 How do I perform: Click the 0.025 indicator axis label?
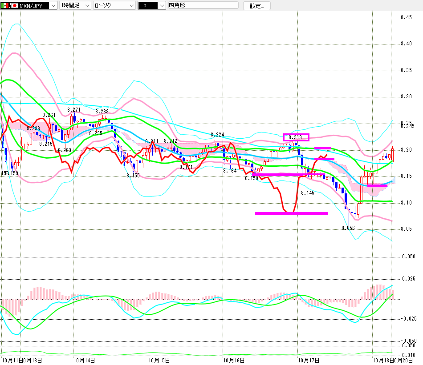(x=407, y=278)
